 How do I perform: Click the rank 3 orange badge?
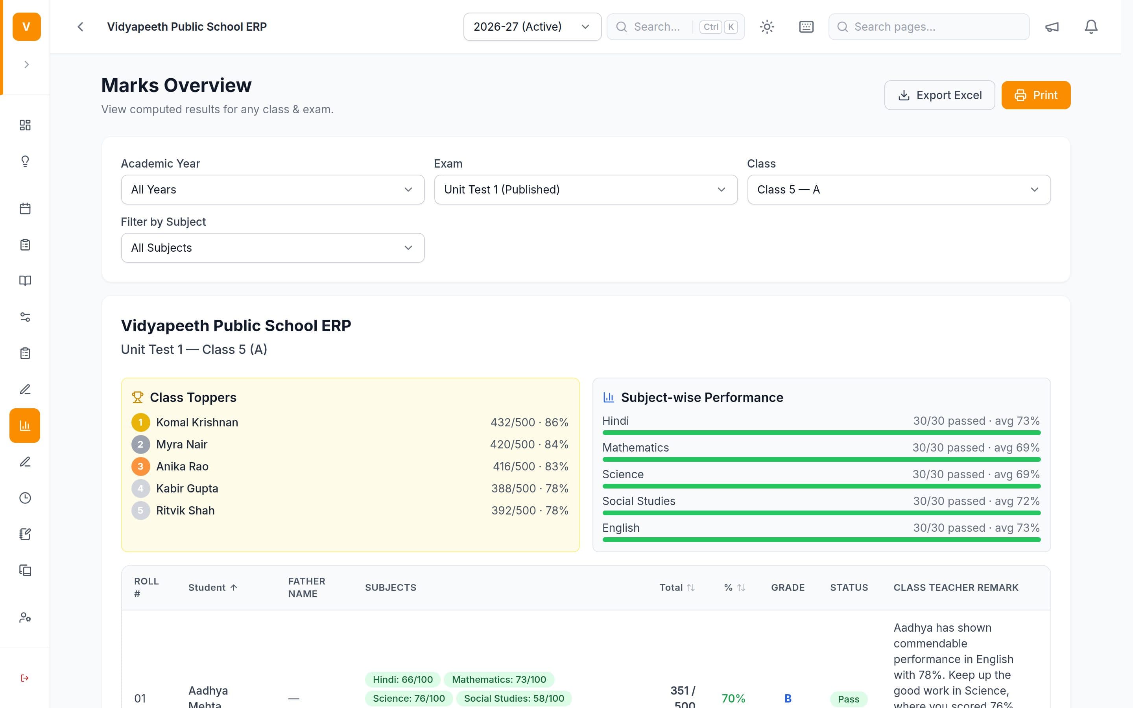tap(140, 466)
